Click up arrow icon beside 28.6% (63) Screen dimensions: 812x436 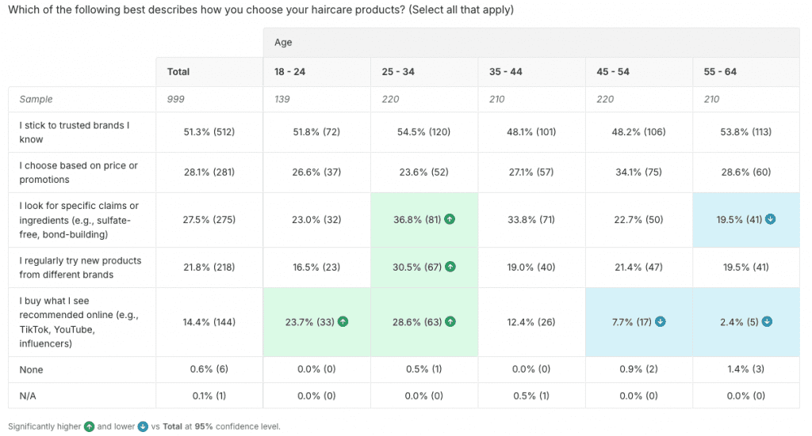tap(450, 322)
